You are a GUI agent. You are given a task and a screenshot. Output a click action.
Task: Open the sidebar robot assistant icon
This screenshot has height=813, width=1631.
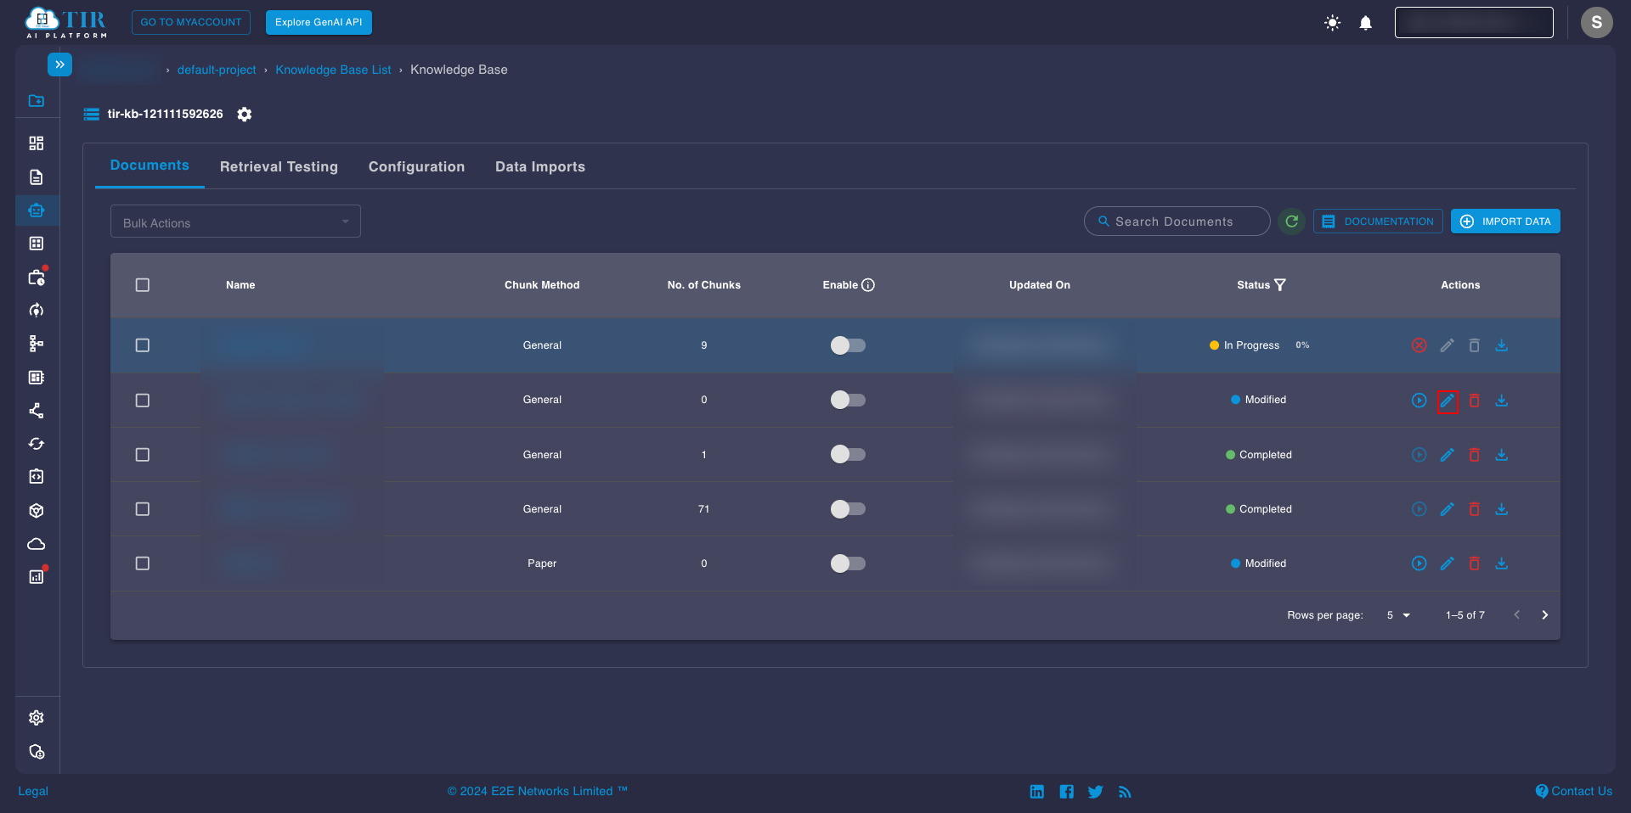(x=37, y=210)
